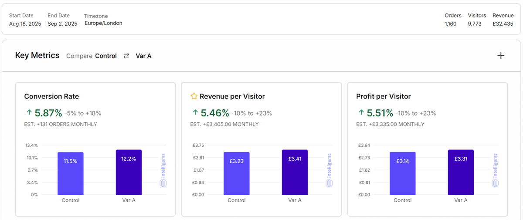Click the Key Metrics section title
Viewport: 523px width, 220px height.
click(37, 55)
